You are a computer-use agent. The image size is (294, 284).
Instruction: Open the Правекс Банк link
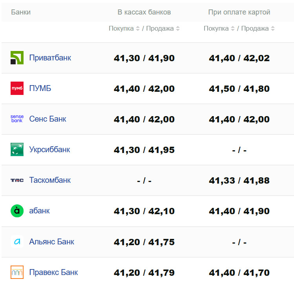[53, 272]
